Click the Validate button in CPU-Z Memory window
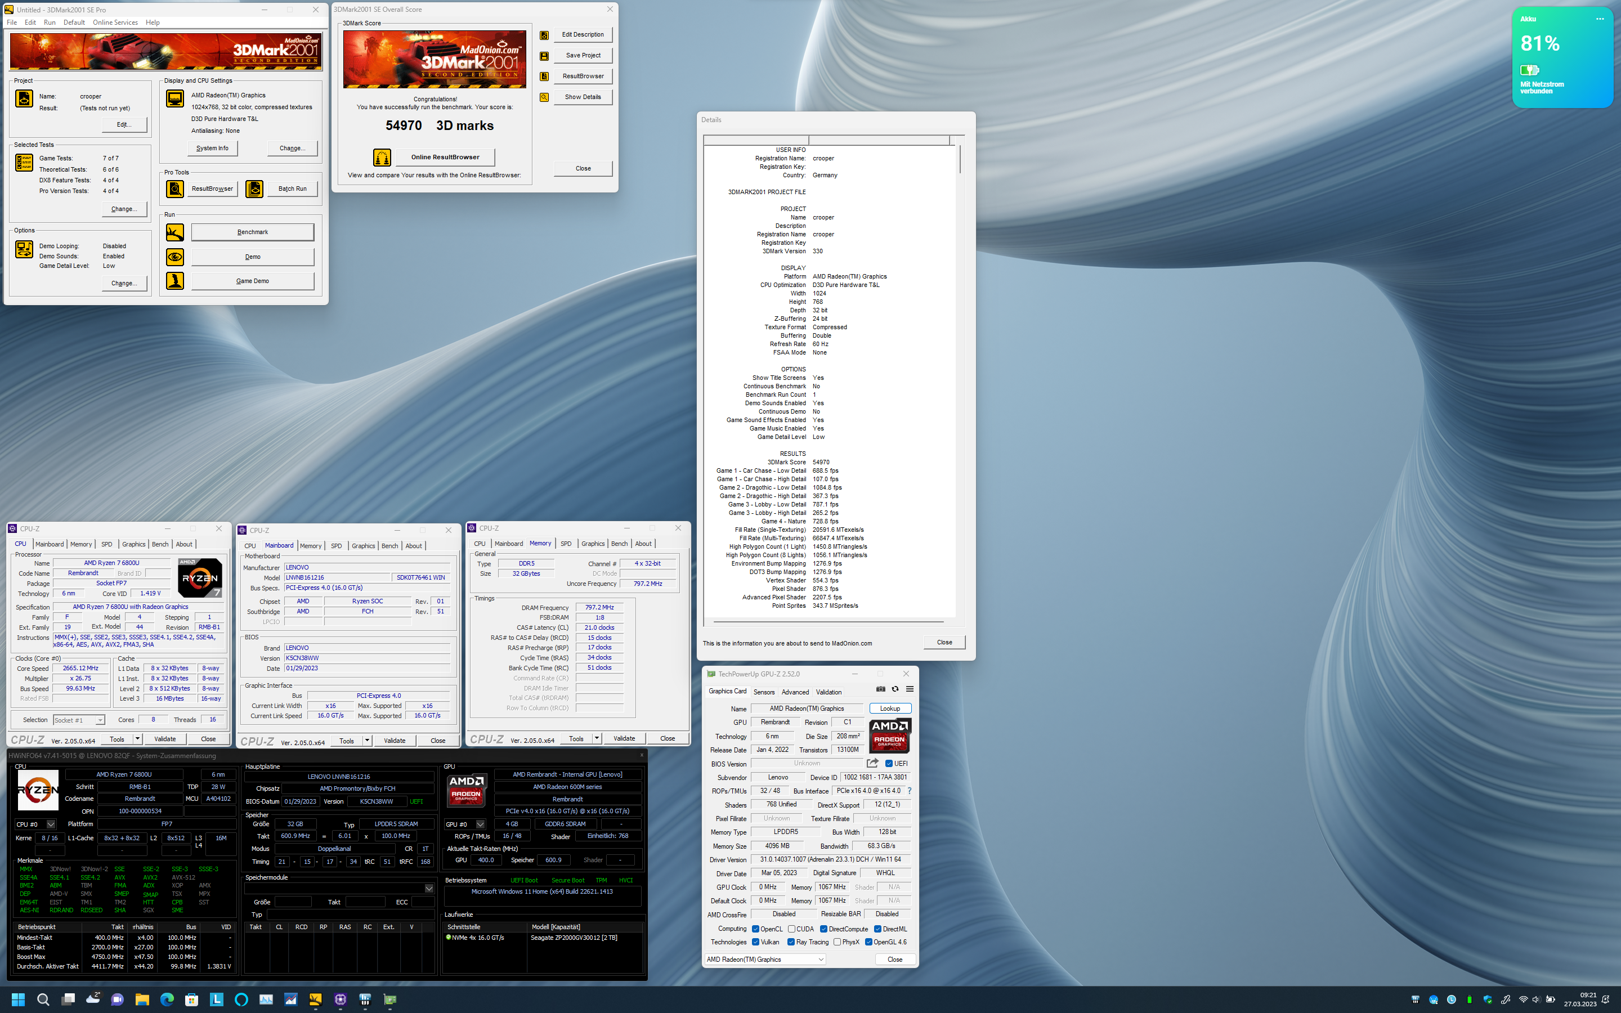 coord(624,738)
